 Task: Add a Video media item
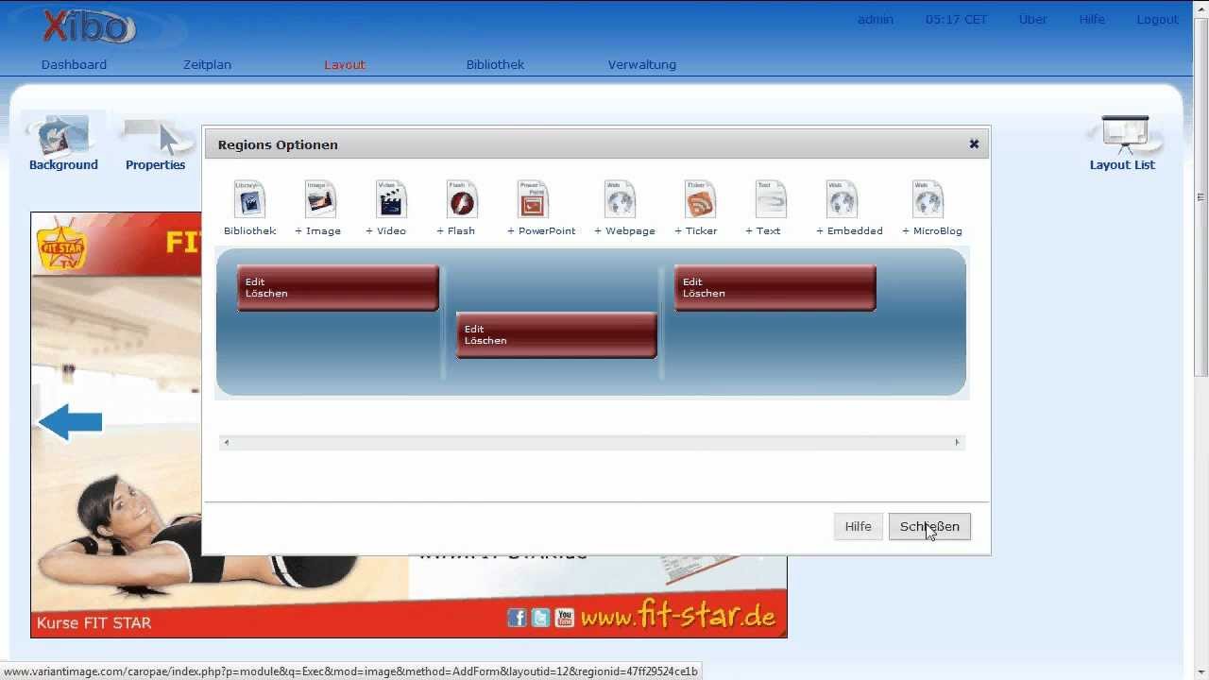(391, 198)
